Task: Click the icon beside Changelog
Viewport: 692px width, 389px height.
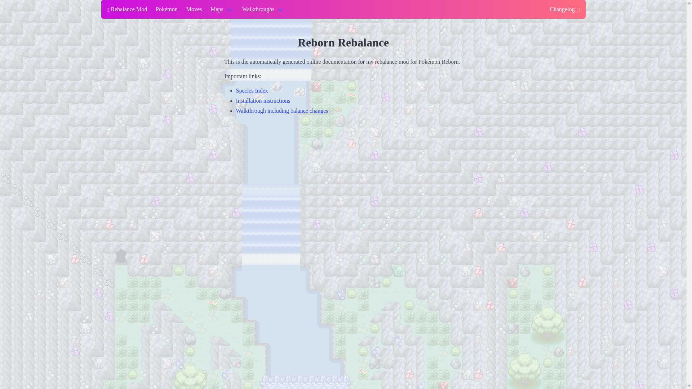Action: click(578, 10)
